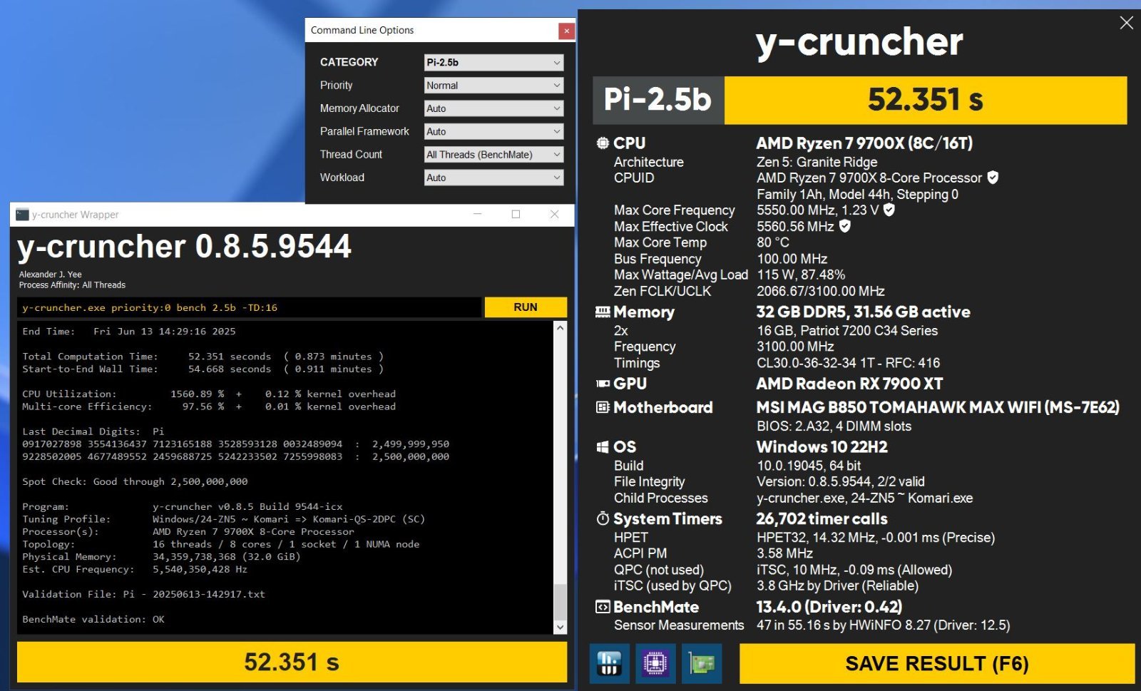Click the yellow 52.351 s bar in wrapper

(x=292, y=662)
